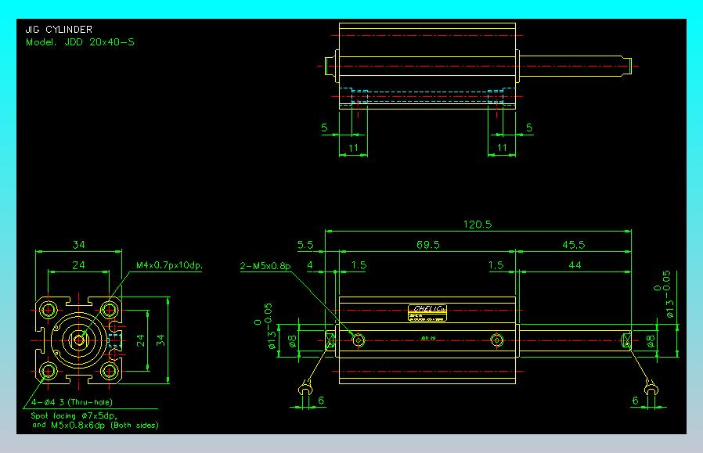
Task: Select the CHELIC nameplate on the cylinder body
Action: (427, 312)
